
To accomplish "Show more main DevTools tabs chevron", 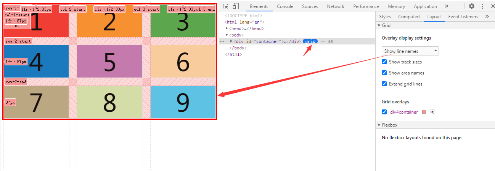I will pyautogui.click(x=447, y=6).
